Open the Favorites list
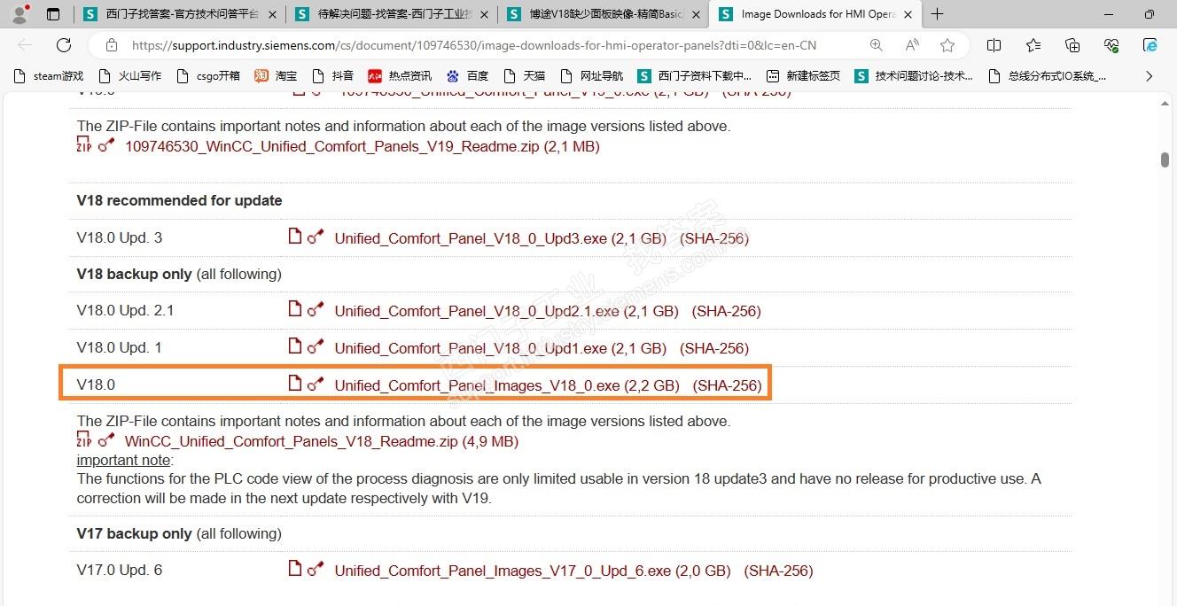Image resolution: width=1177 pixels, height=606 pixels. point(1033,45)
